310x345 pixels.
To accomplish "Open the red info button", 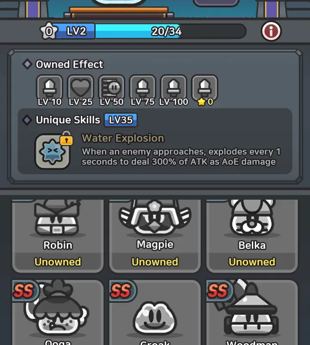I will pyautogui.click(x=271, y=31).
